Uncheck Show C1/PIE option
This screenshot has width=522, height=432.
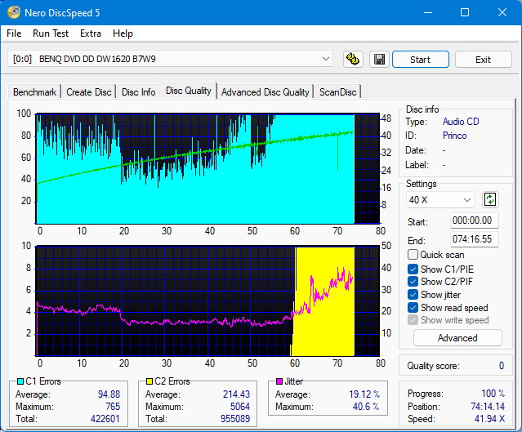coord(413,269)
